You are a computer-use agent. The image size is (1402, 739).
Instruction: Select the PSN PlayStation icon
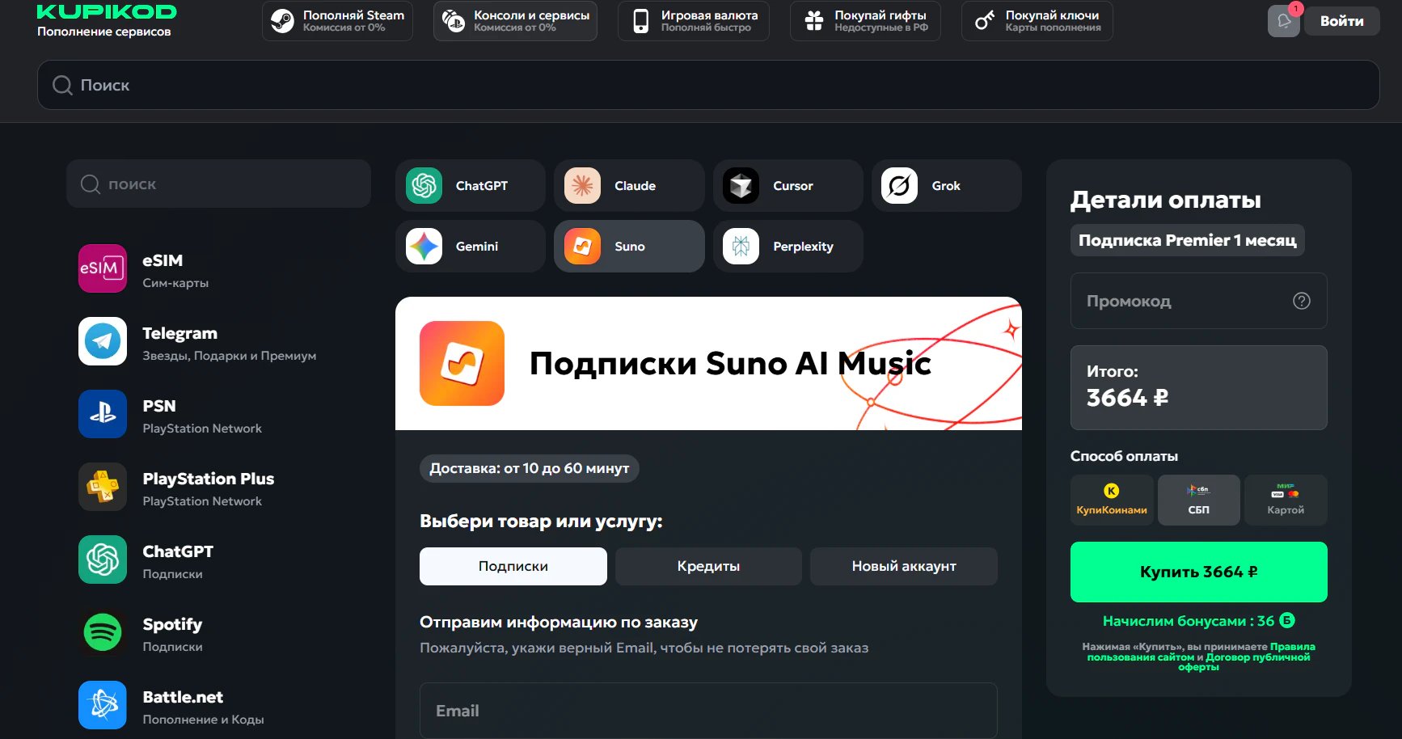[103, 414]
